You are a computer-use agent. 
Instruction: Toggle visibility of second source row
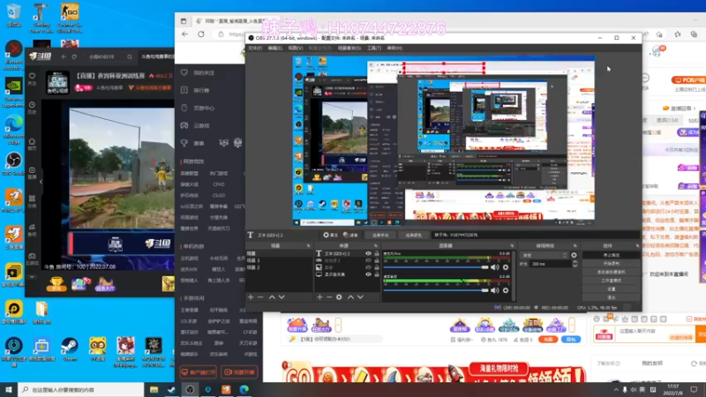(x=368, y=260)
